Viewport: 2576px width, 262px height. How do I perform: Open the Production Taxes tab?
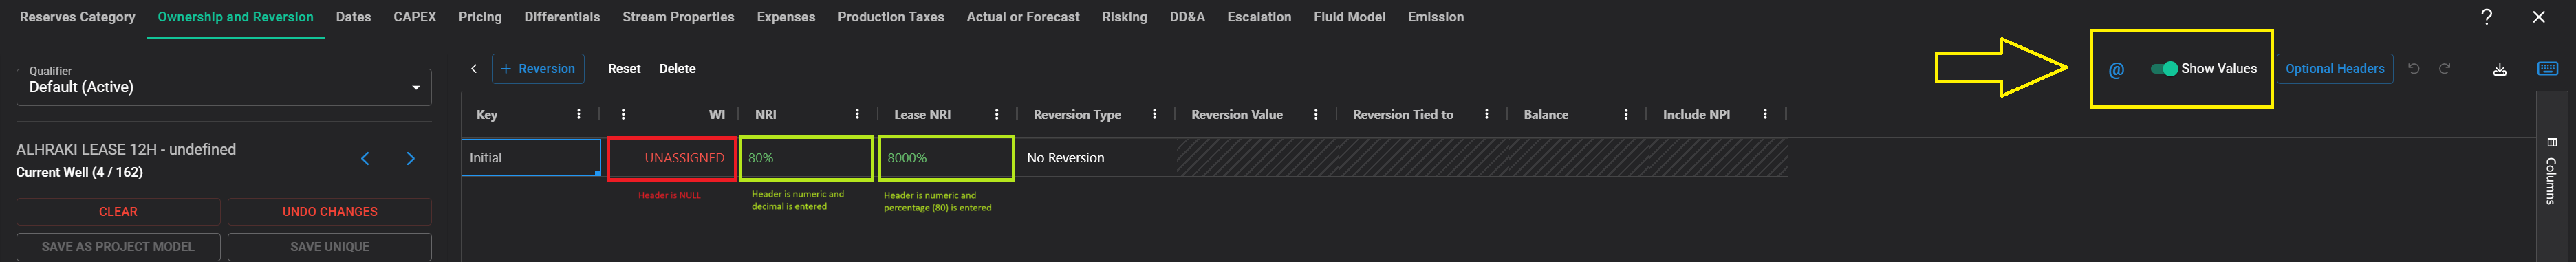(x=891, y=17)
